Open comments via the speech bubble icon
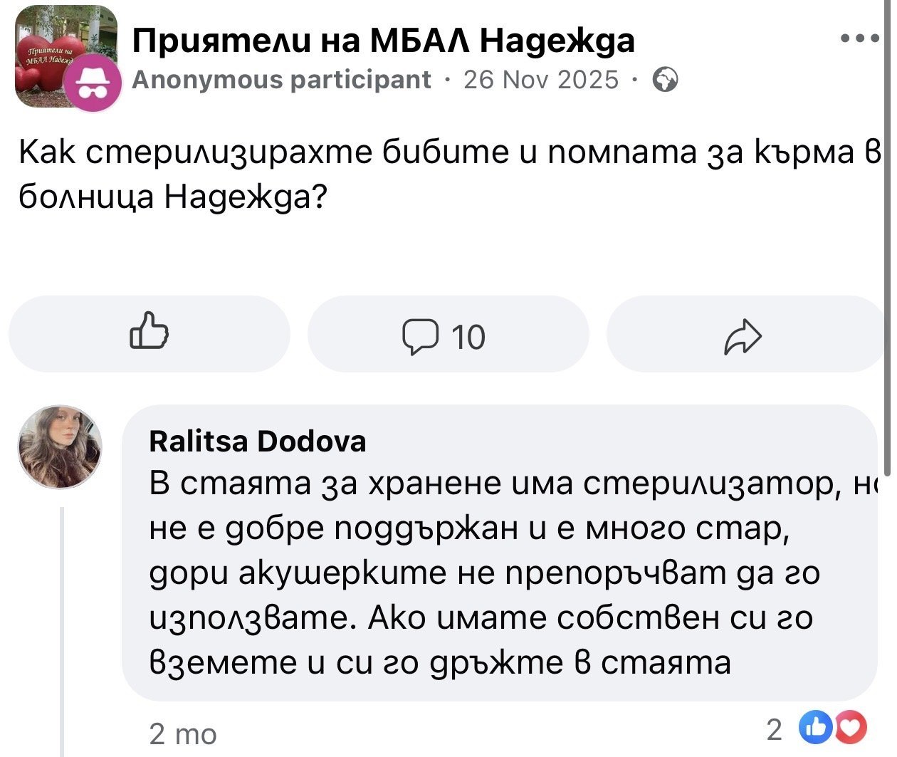 (x=420, y=336)
